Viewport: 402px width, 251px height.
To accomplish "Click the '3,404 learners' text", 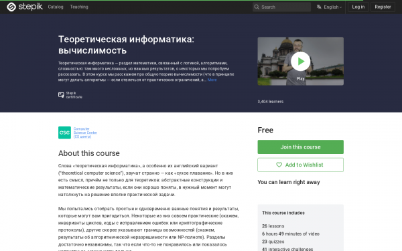I will point(271,102).
